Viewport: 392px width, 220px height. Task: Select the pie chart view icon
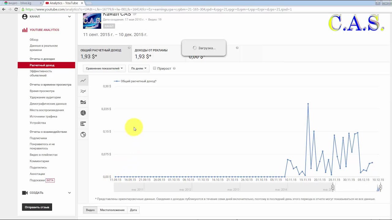point(83,113)
